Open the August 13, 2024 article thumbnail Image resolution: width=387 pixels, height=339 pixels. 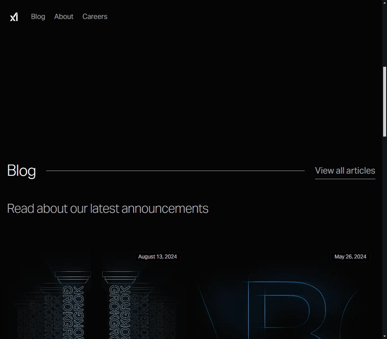pos(97,295)
